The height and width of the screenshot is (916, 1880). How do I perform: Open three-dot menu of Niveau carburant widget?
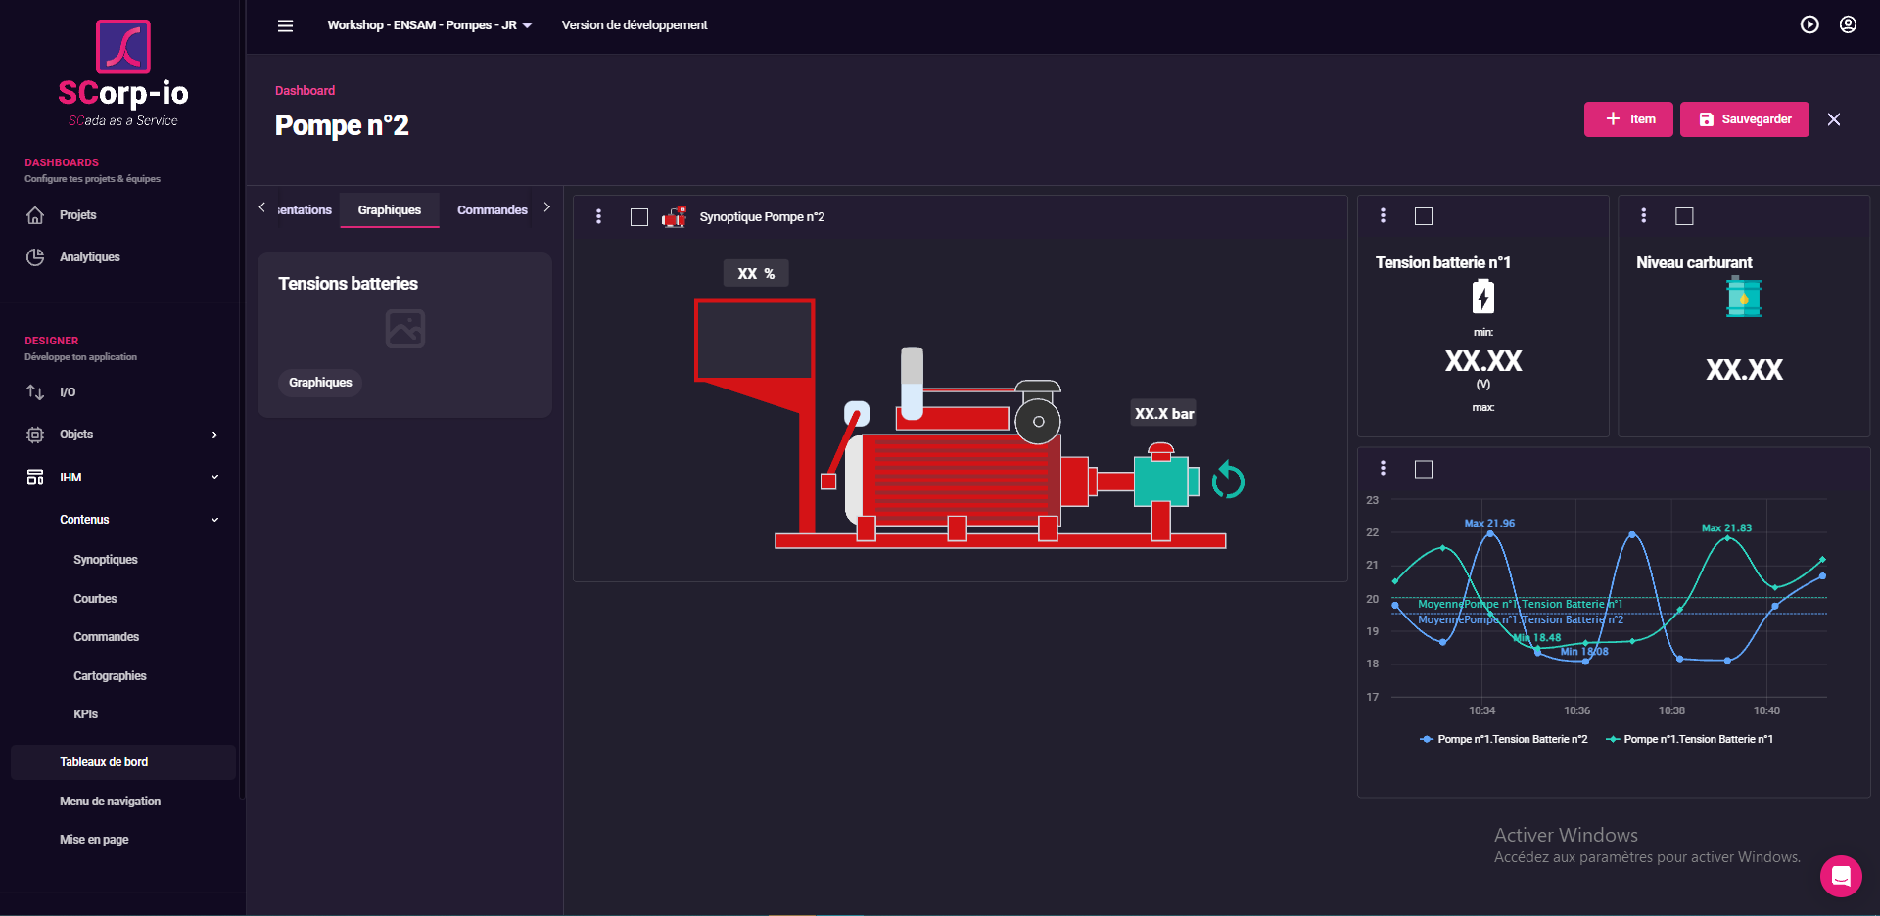[1643, 216]
